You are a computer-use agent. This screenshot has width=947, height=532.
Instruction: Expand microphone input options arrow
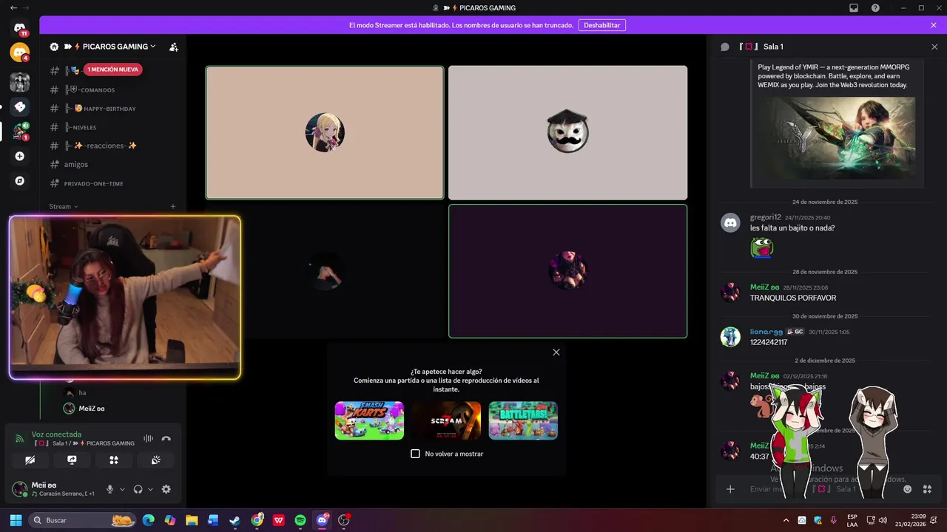(122, 489)
